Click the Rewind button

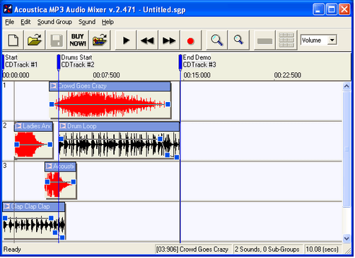[x=147, y=40]
